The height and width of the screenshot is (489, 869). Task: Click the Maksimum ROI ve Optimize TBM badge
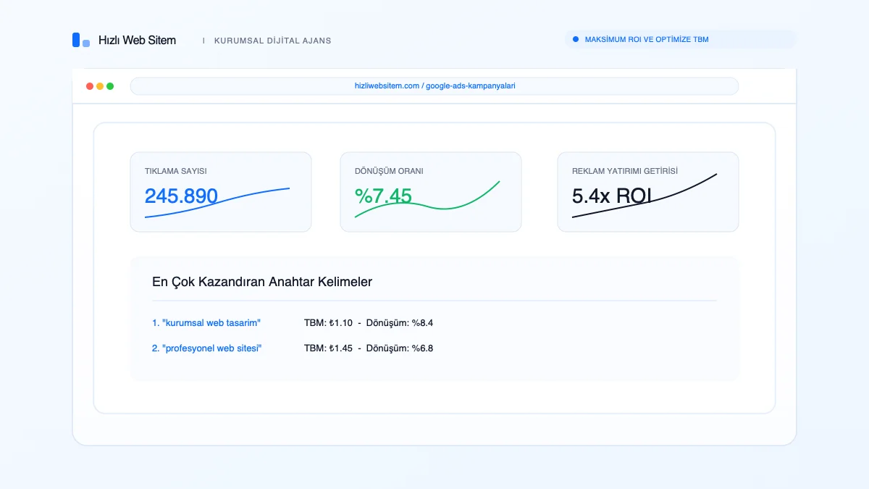(x=680, y=40)
